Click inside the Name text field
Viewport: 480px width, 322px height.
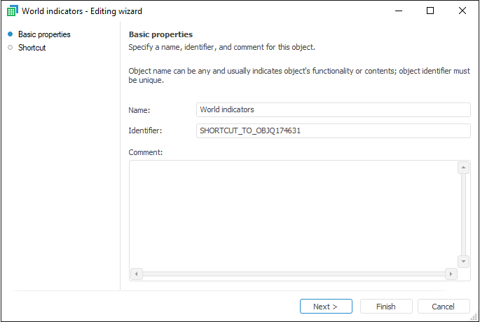[334, 110]
